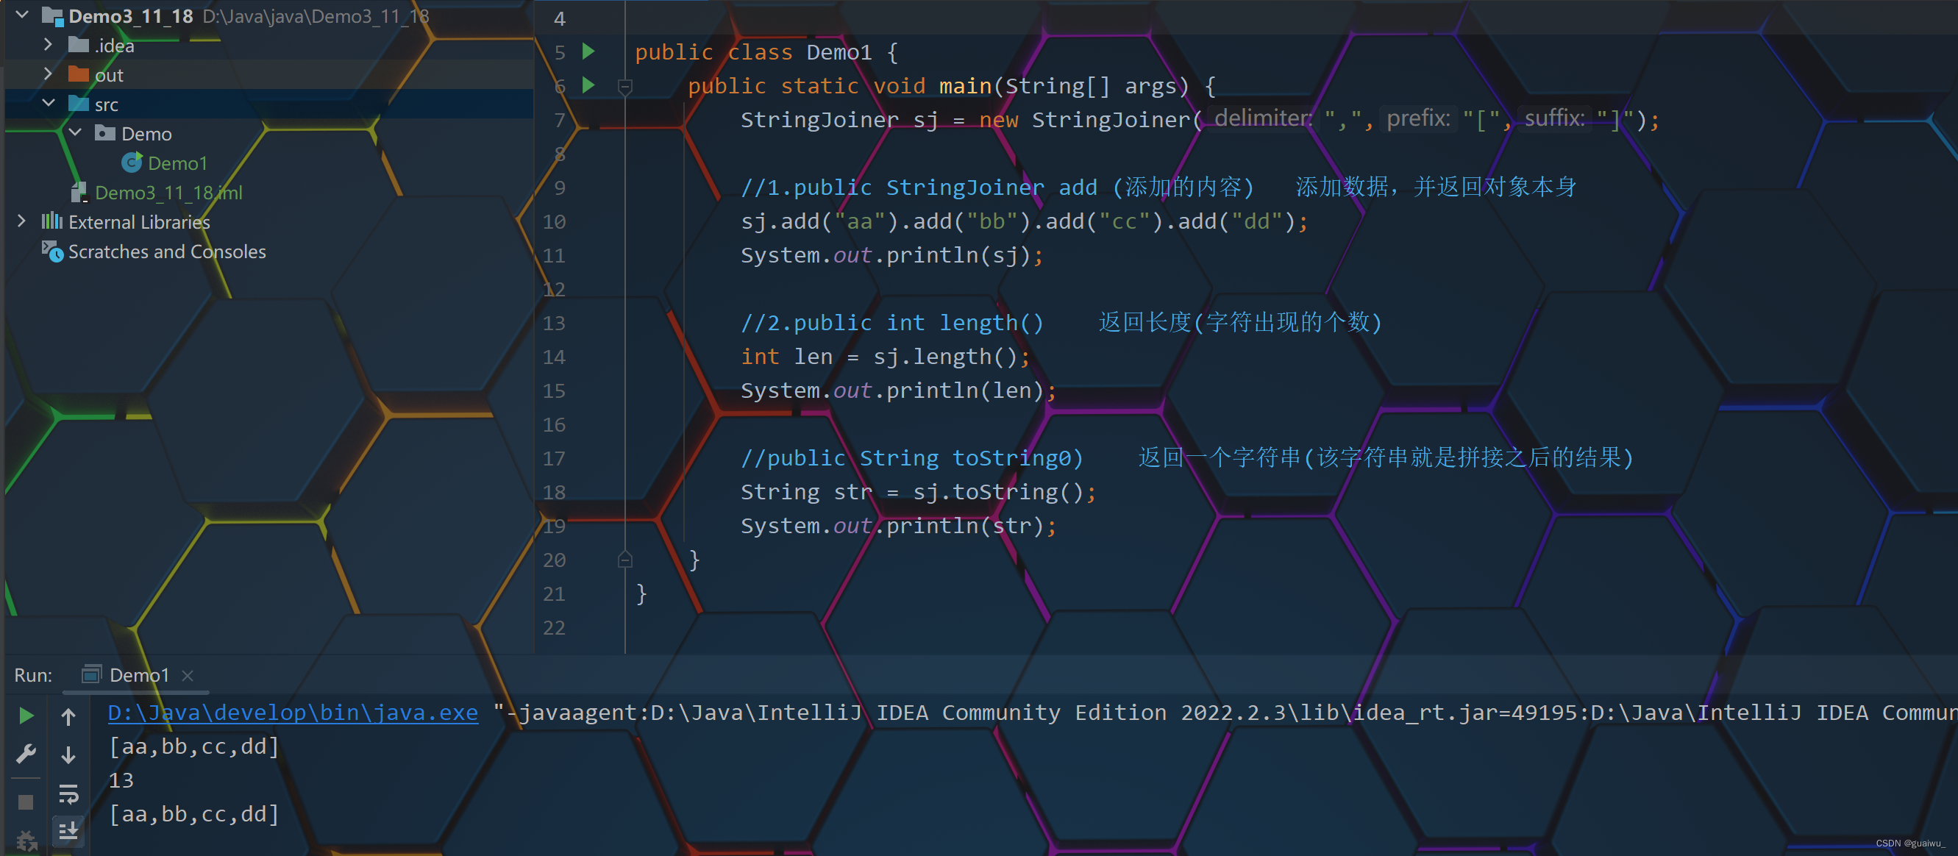Toggle Soft-Wrap in the console toolbar
The width and height of the screenshot is (1958, 856).
pos(68,795)
